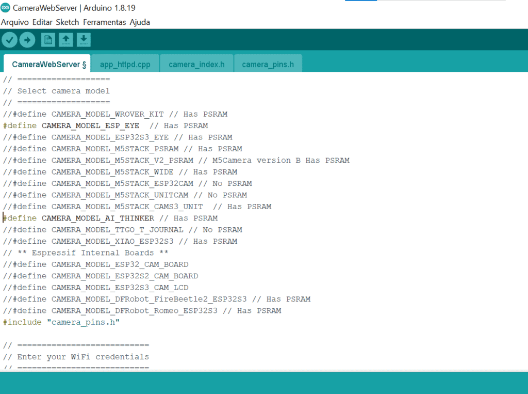The height and width of the screenshot is (394, 528).
Task: Save the sketch using the down-arrow icon
Action: (84, 40)
